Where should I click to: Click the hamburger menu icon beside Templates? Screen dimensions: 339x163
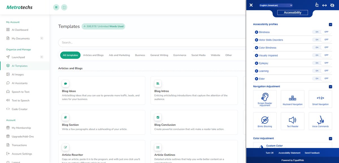pos(56,7)
